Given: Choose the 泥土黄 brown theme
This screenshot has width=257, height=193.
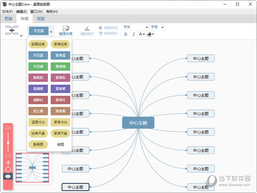Looking at the screenshot, I should click(38, 111).
